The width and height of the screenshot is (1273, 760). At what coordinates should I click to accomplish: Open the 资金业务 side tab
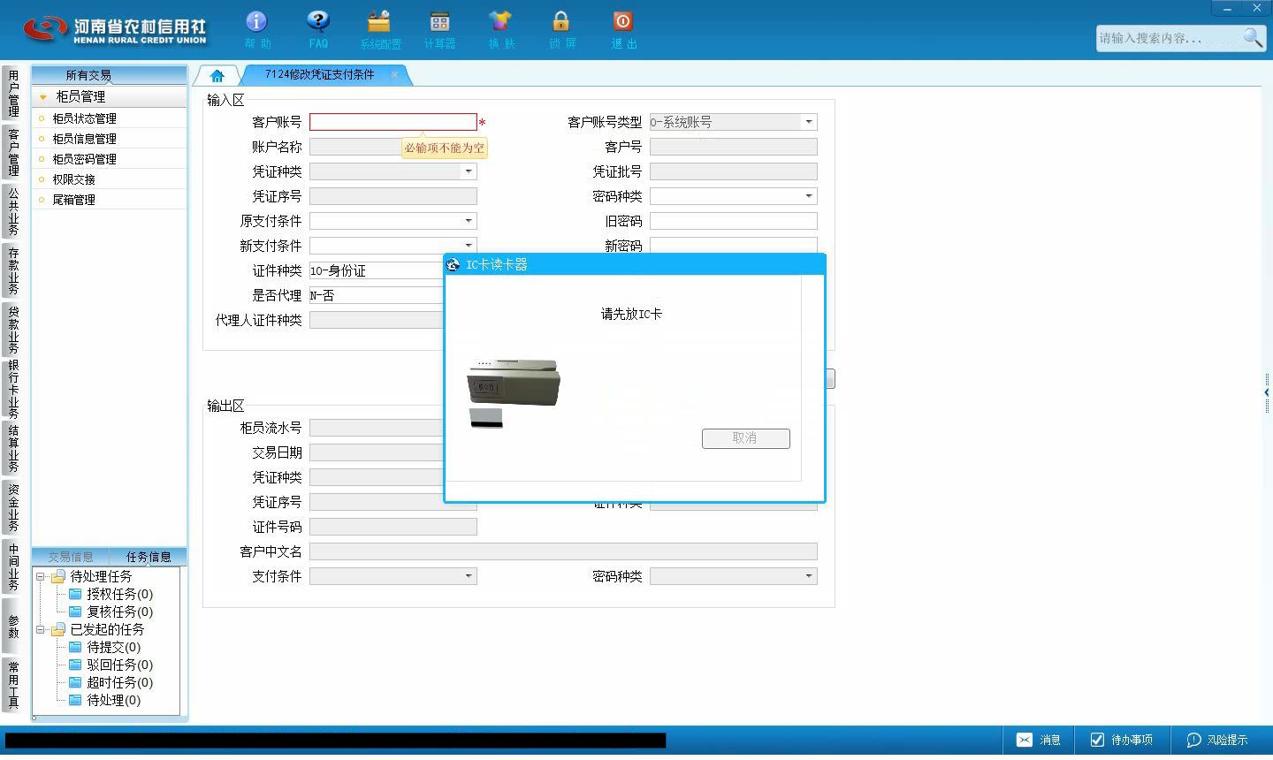(13, 507)
